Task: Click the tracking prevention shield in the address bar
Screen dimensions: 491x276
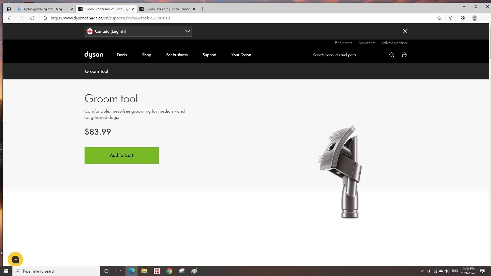Action: tap(45, 18)
